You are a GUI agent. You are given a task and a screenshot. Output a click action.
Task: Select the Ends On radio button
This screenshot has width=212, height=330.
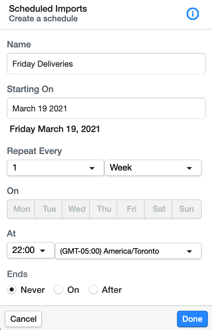coord(58,290)
